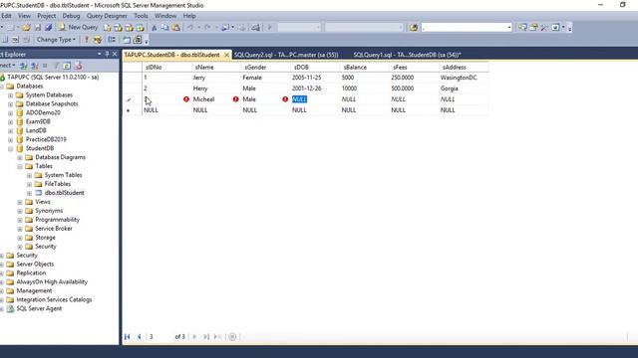Click the Disconnect icon in Object Explorer
The height and width of the screenshot is (358, 638).
coord(35,66)
